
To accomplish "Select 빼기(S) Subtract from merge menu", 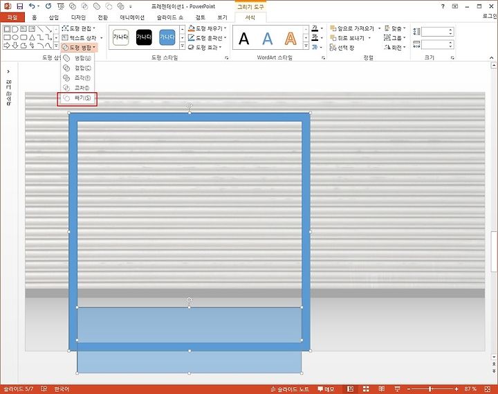I will [77, 98].
